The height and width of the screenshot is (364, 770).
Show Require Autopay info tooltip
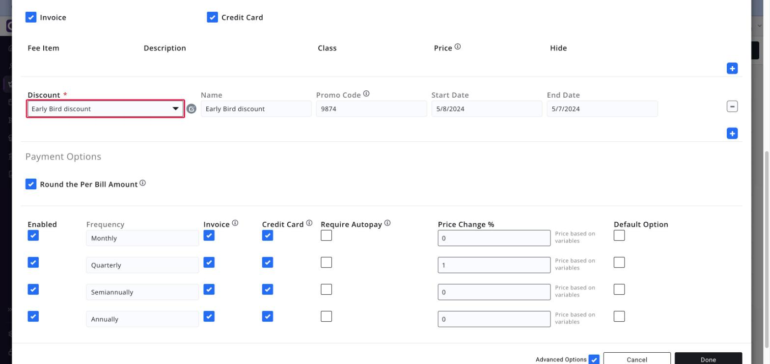point(387,223)
